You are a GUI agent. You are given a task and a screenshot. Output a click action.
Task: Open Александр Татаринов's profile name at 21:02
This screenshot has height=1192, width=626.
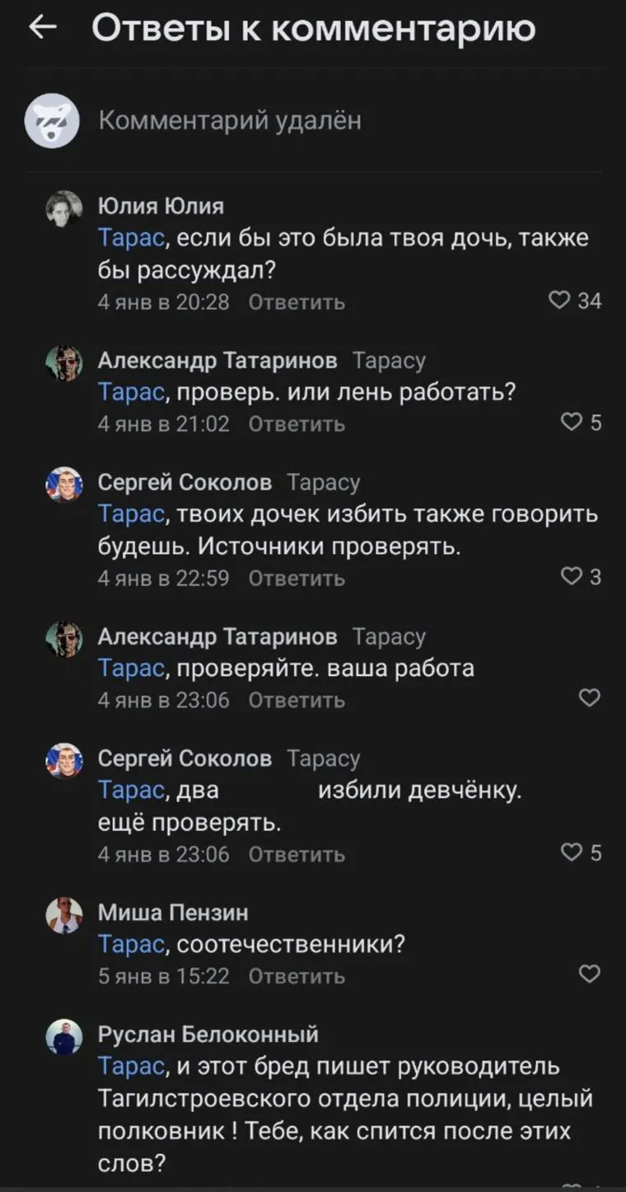coord(217,360)
